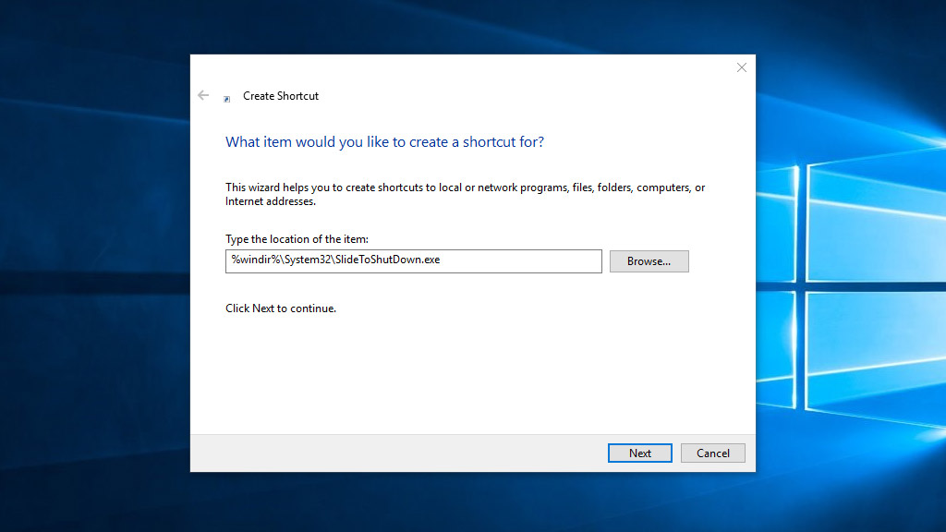946x532 pixels.
Task: Click the "Click Next to continue" text
Action: coord(281,308)
